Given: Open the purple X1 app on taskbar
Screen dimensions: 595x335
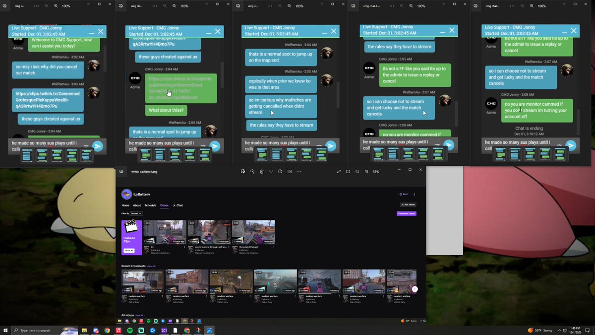Looking at the screenshot, I should point(164,330).
